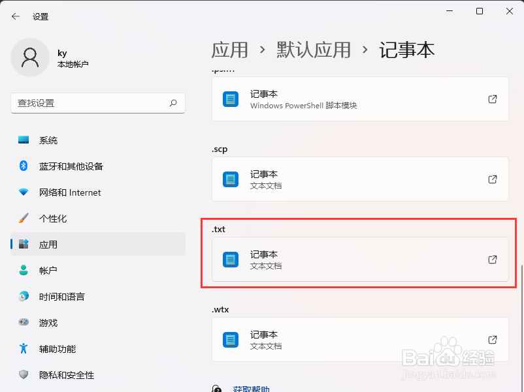Click the search magnifier icon

(173, 103)
